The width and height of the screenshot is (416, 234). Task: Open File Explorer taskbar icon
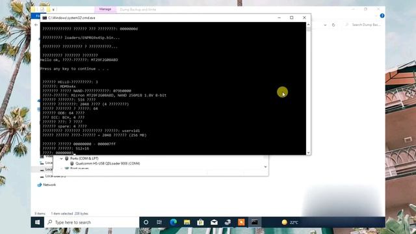pos(187,222)
